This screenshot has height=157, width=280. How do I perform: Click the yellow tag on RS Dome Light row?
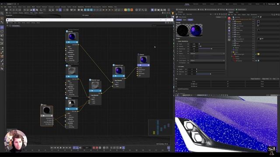pyautogui.click(x=259, y=54)
